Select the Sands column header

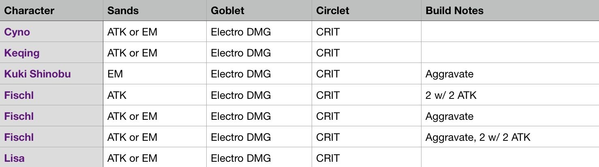123,10
